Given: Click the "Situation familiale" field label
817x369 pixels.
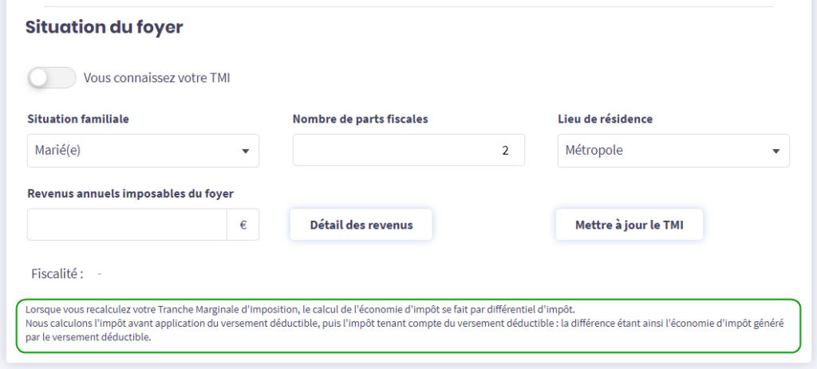Looking at the screenshot, I should (78, 119).
